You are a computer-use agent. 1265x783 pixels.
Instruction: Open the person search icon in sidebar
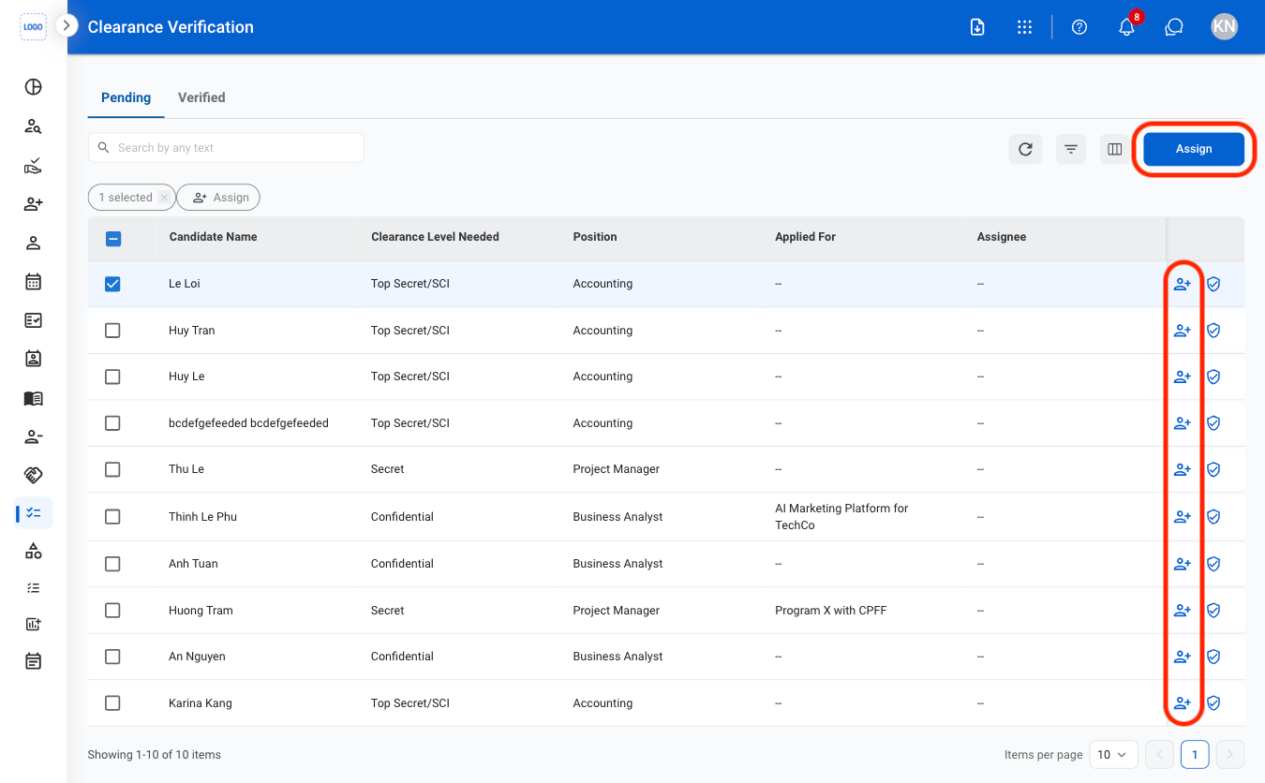click(x=33, y=126)
